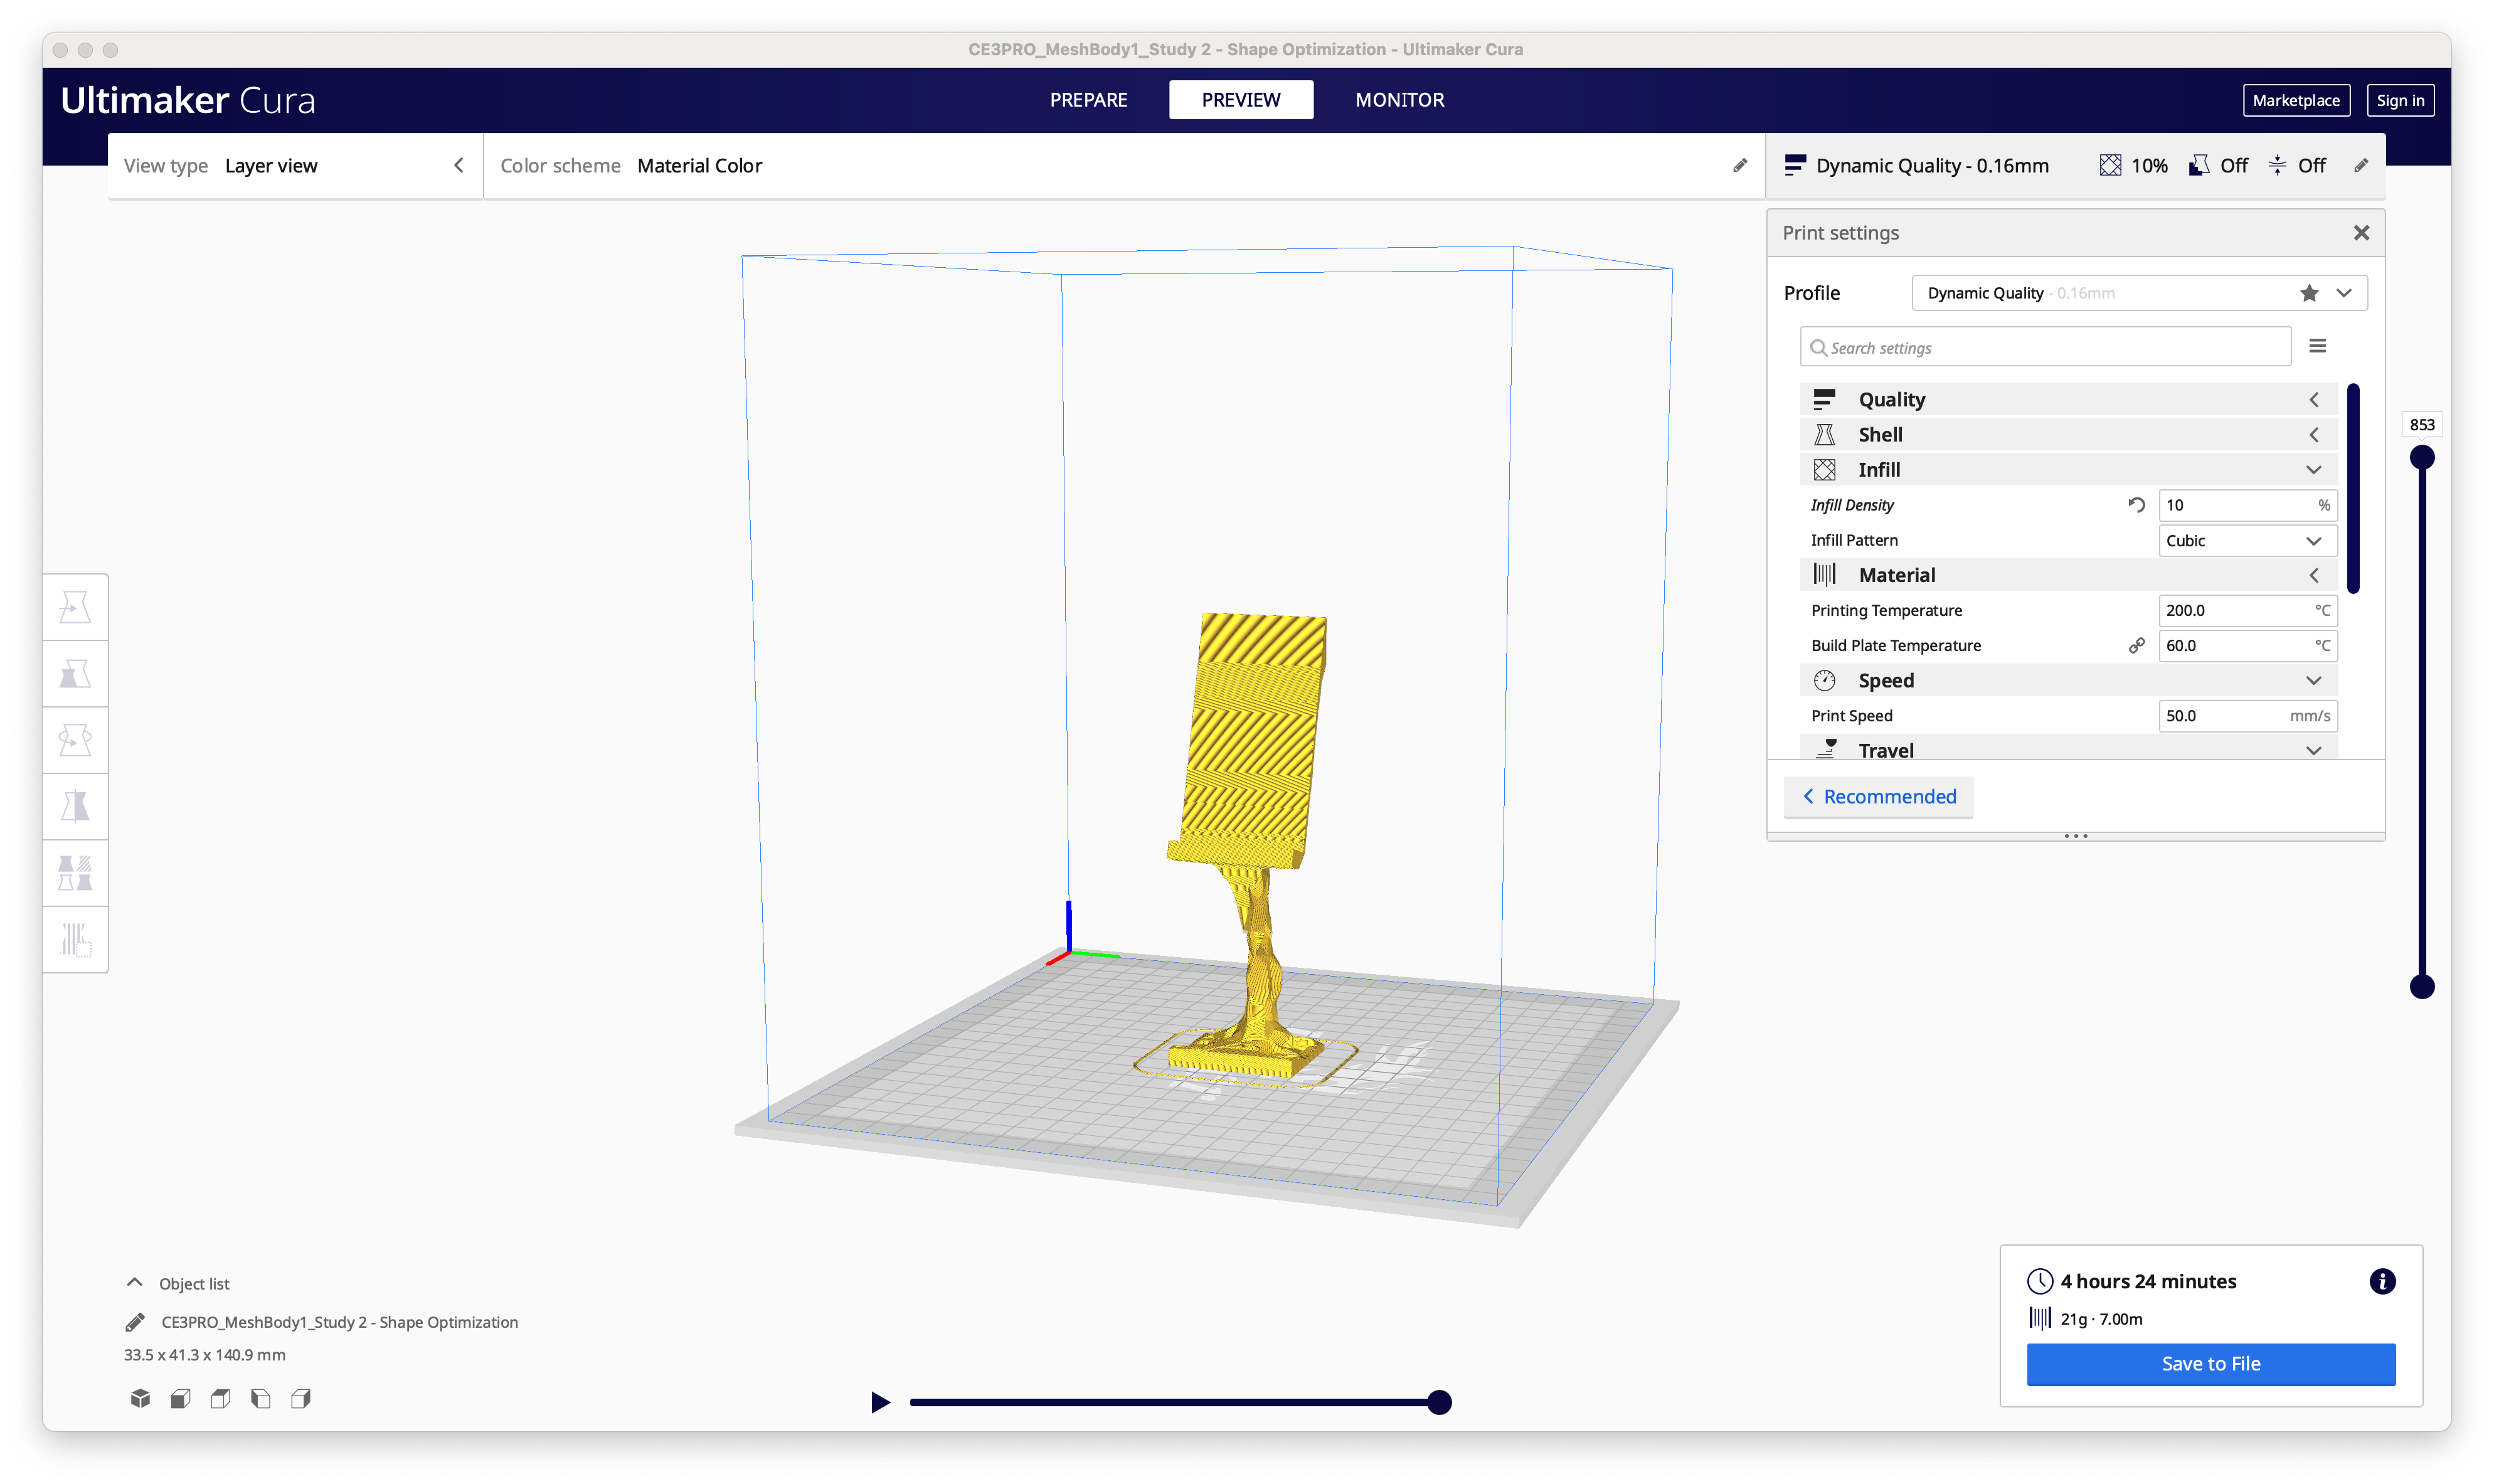Reset Infill Density with the revert arrow

coord(2136,505)
